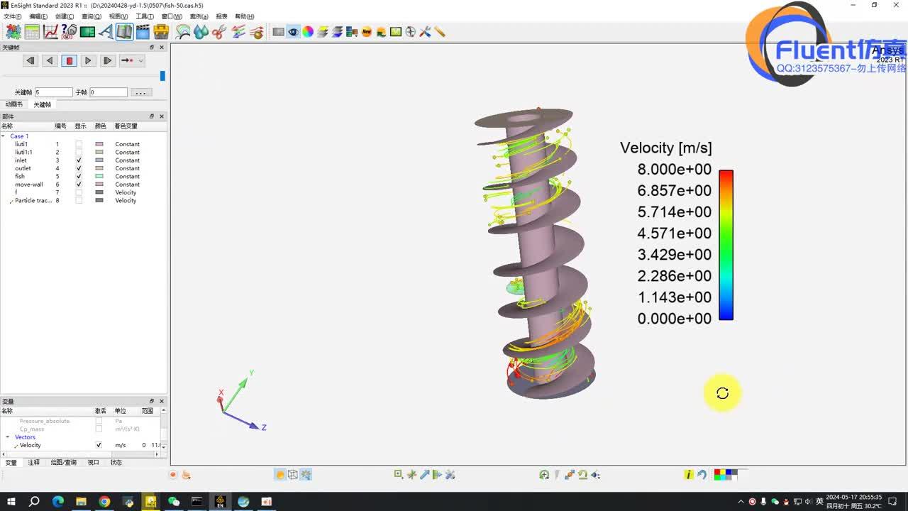Viewport: 908px width, 511px height.
Task: Open the flipbook animation (clapperboard) icon
Action: click(x=143, y=32)
